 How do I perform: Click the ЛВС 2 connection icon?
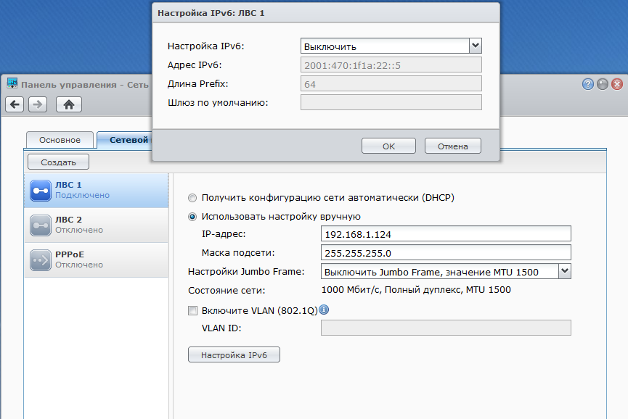click(41, 225)
